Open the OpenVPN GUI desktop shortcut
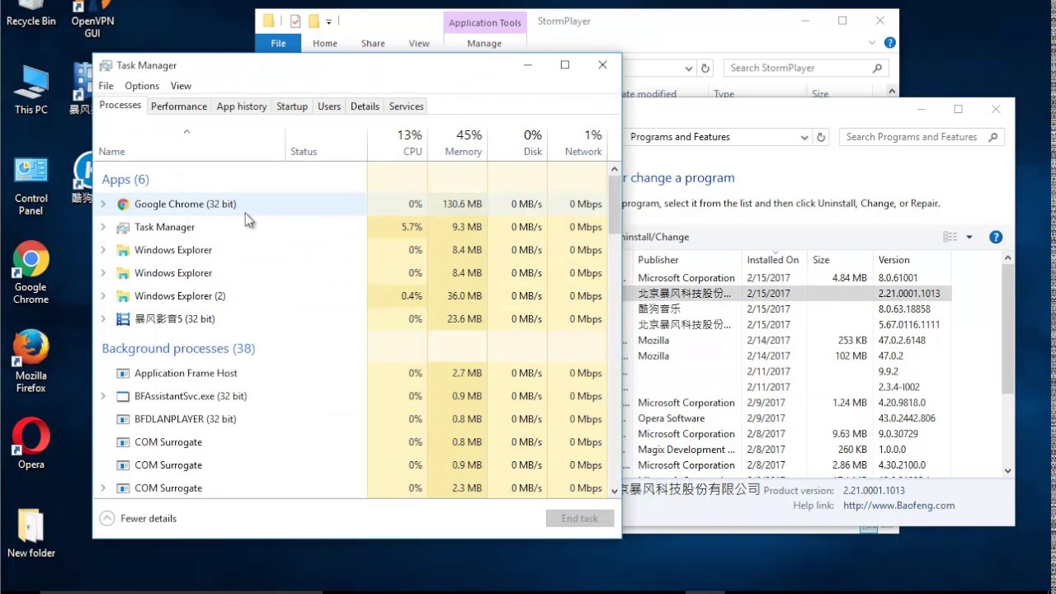The width and height of the screenshot is (1056, 594). click(92, 19)
